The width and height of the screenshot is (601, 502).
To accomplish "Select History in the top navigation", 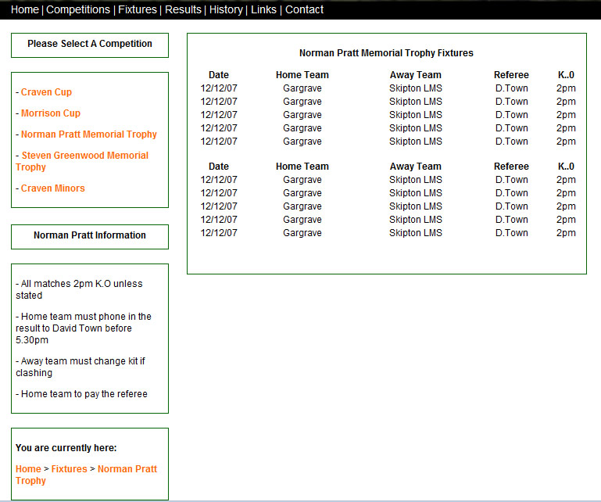I will pos(226,10).
